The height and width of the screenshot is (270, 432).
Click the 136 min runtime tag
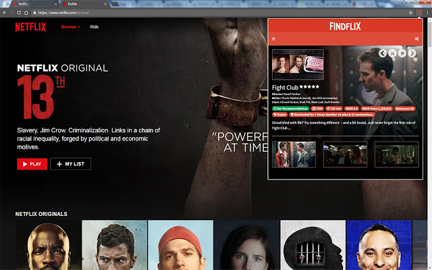[x=334, y=109]
